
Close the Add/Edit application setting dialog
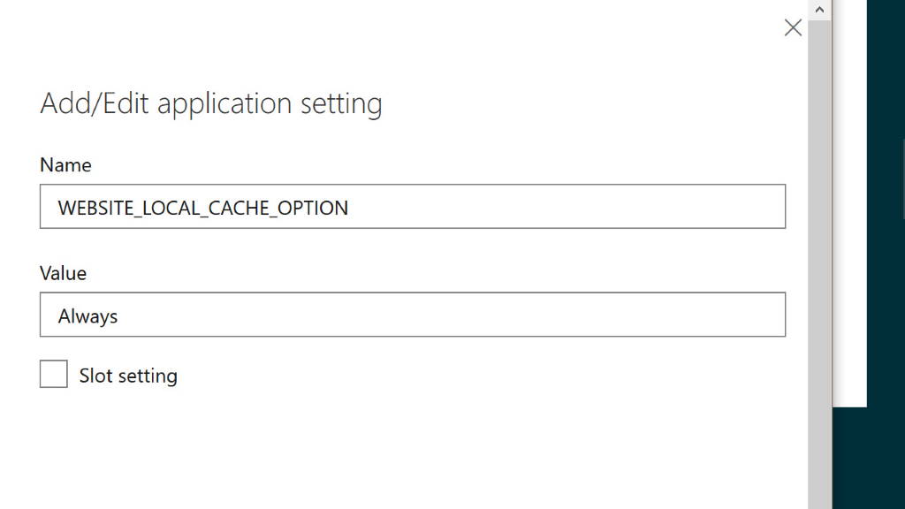792,27
